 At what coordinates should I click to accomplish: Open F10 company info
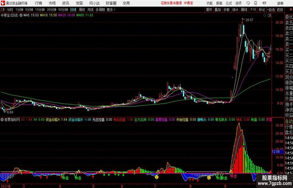(x=253, y=10)
